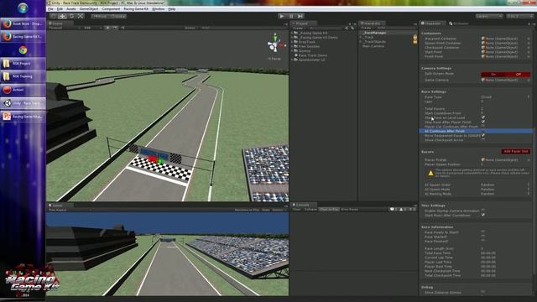This screenshot has height=302, width=537.
Task: Open object picker for Game Camera
Action: [x=529, y=81]
